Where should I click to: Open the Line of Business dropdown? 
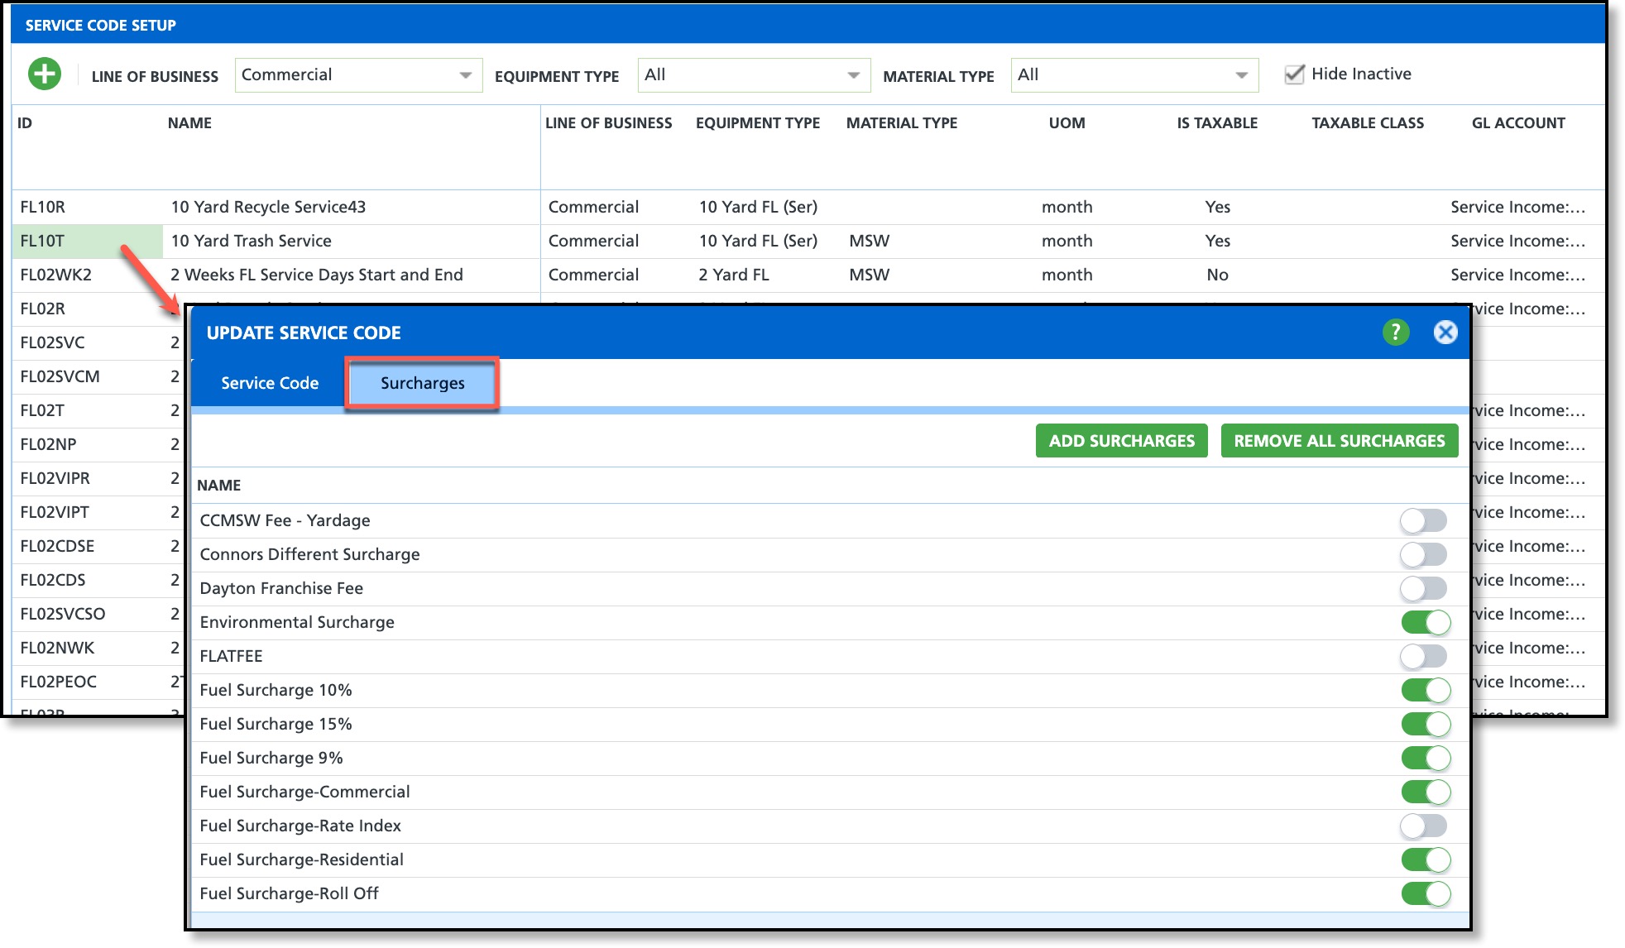[357, 75]
